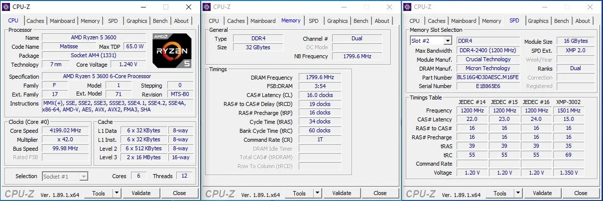Open Mainboard tab in left CPU-Z window
This screenshot has width=603, height=201.
pyautogui.click(x=62, y=21)
